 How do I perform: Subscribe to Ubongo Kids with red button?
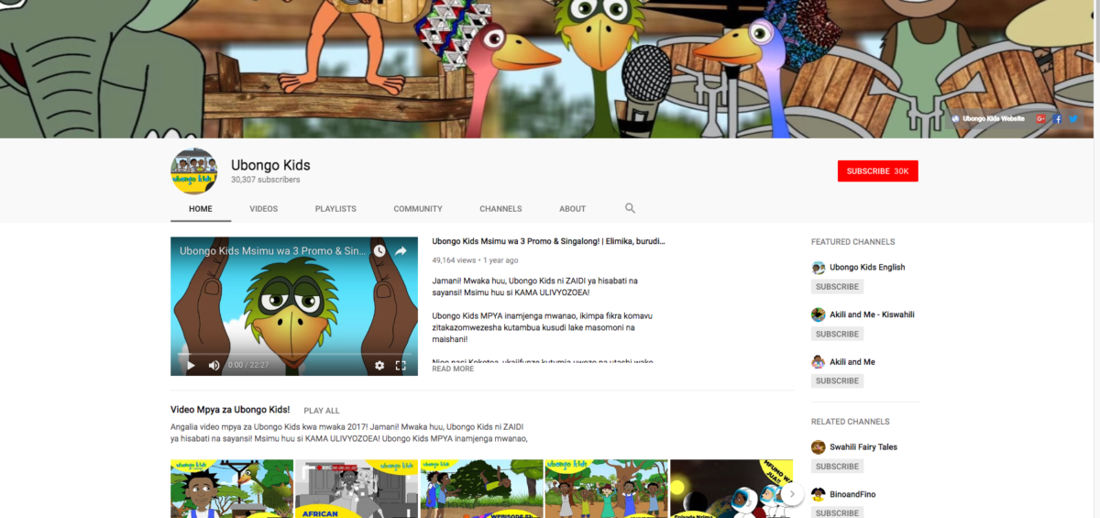[877, 171]
